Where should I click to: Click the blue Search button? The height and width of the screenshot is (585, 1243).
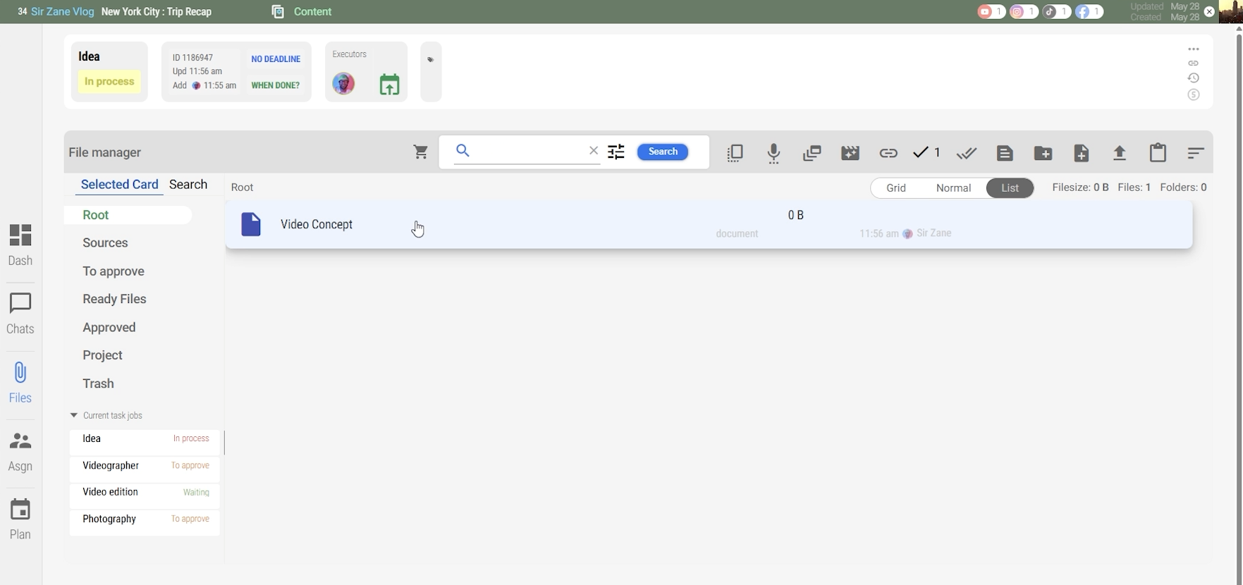pos(662,152)
